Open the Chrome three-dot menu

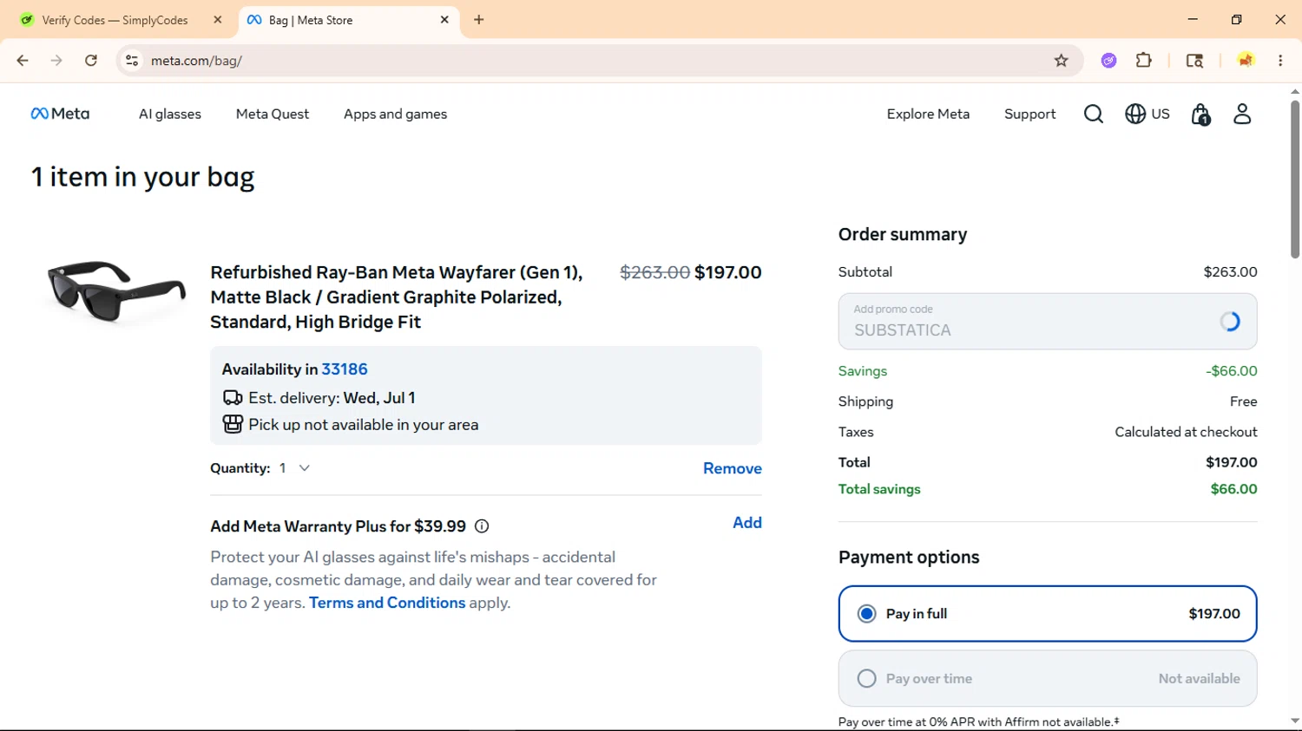click(1280, 60)
